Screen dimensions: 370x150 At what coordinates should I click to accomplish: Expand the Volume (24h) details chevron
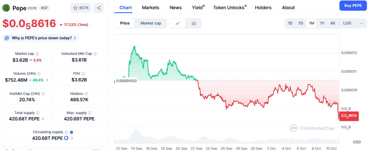pyautogui.click(x=47, y=80)
